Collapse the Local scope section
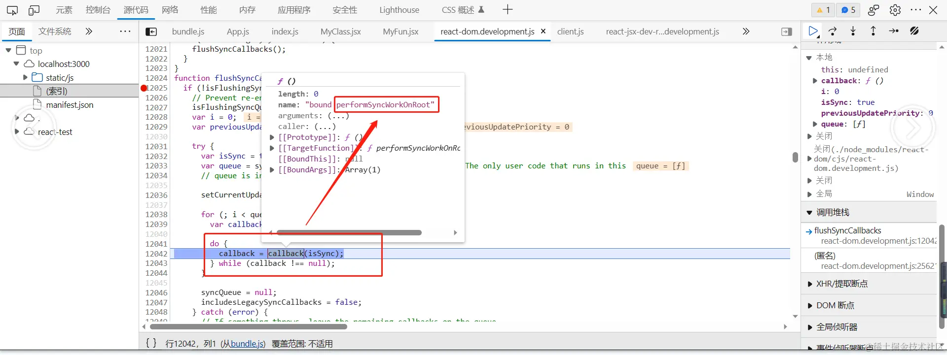 point(809,58)
